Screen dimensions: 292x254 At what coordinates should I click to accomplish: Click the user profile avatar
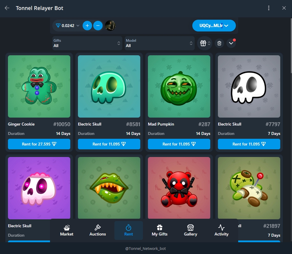pyautogui.click(x=110, y=26)
